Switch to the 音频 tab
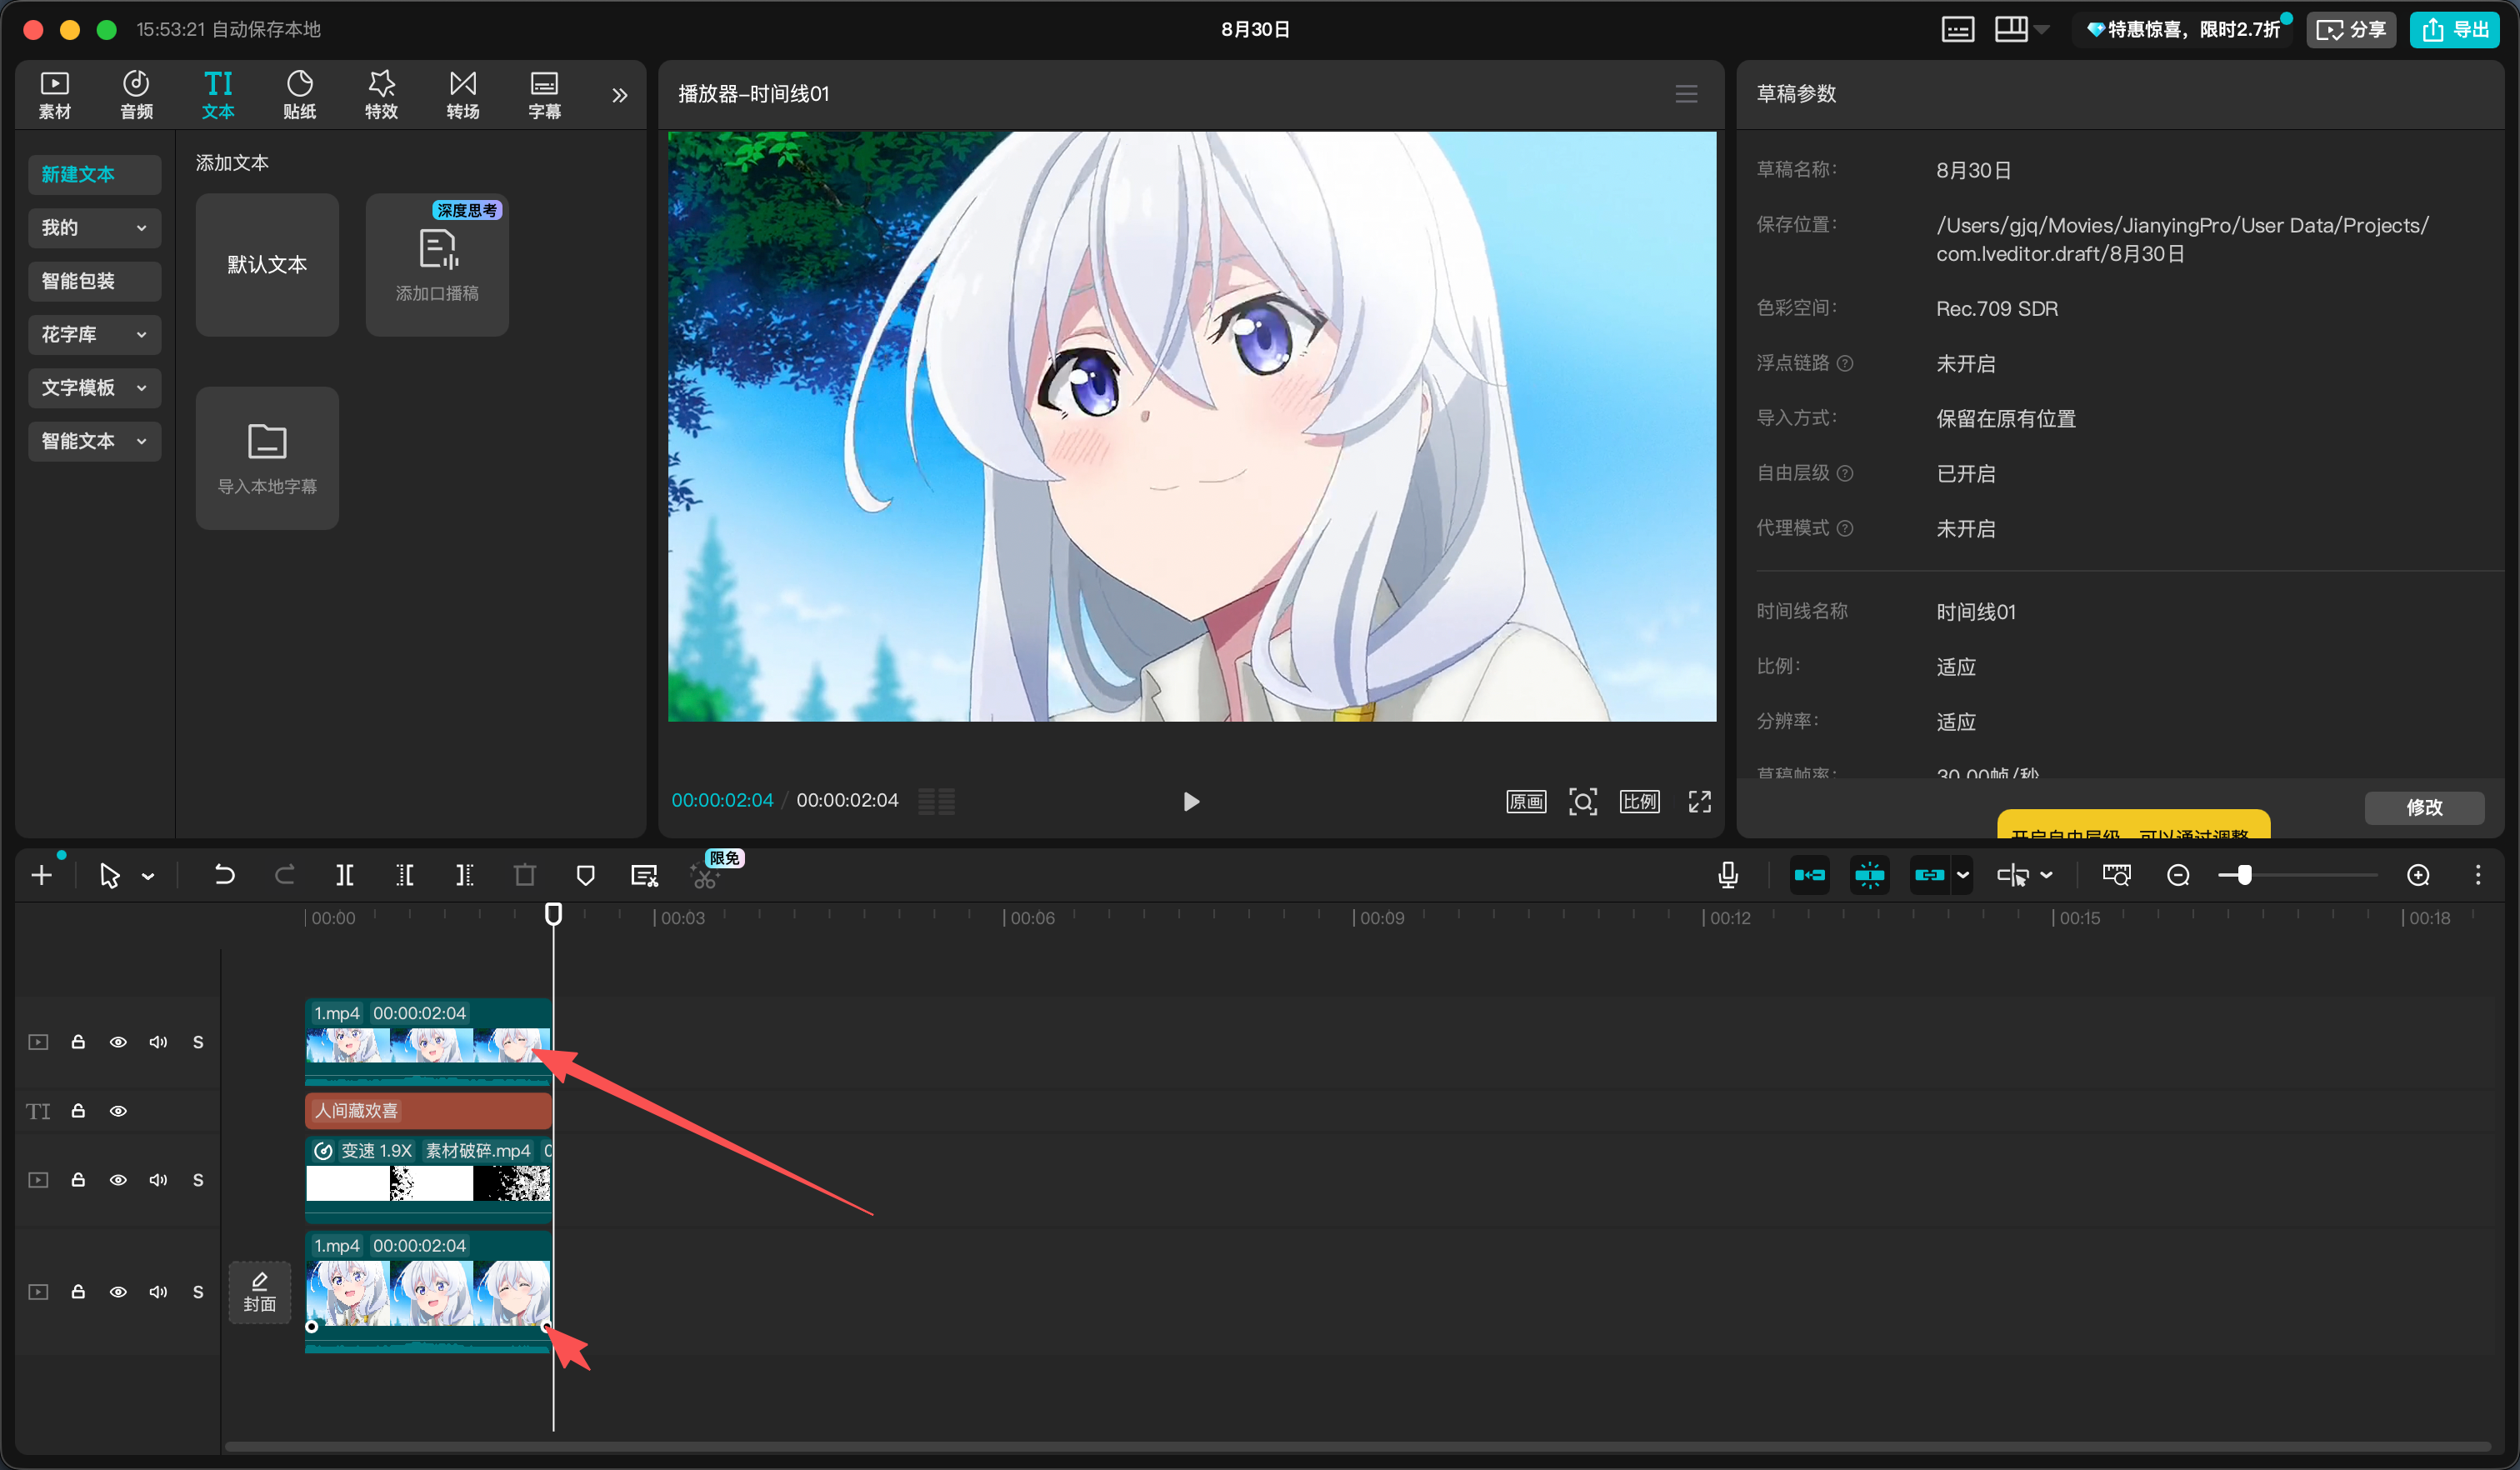 click(136, 95)
